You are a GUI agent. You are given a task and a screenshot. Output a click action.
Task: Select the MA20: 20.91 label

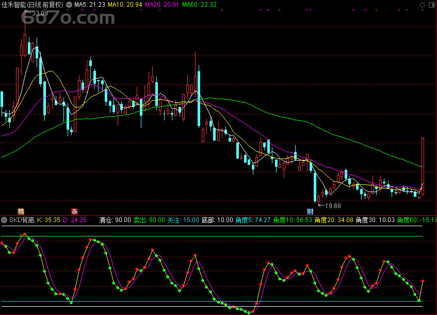(162, 5)
